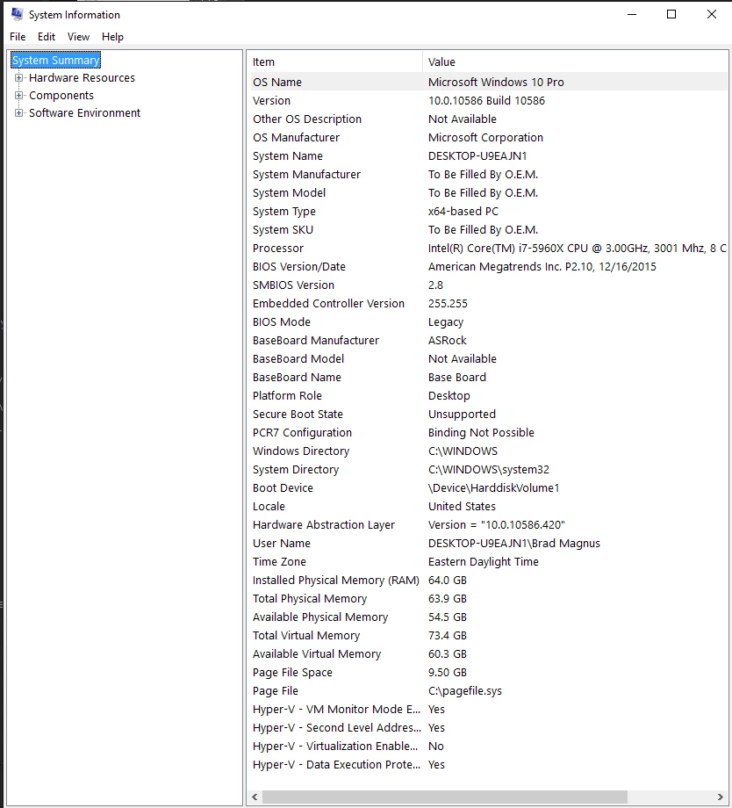Select the SMBIOS Version row
Viewport: 732px width, 808px height.
click(487, 285)
